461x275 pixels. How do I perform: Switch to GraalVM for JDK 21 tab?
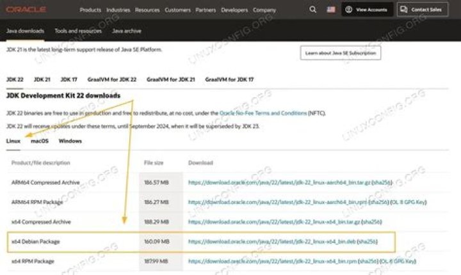pos(170,79)
